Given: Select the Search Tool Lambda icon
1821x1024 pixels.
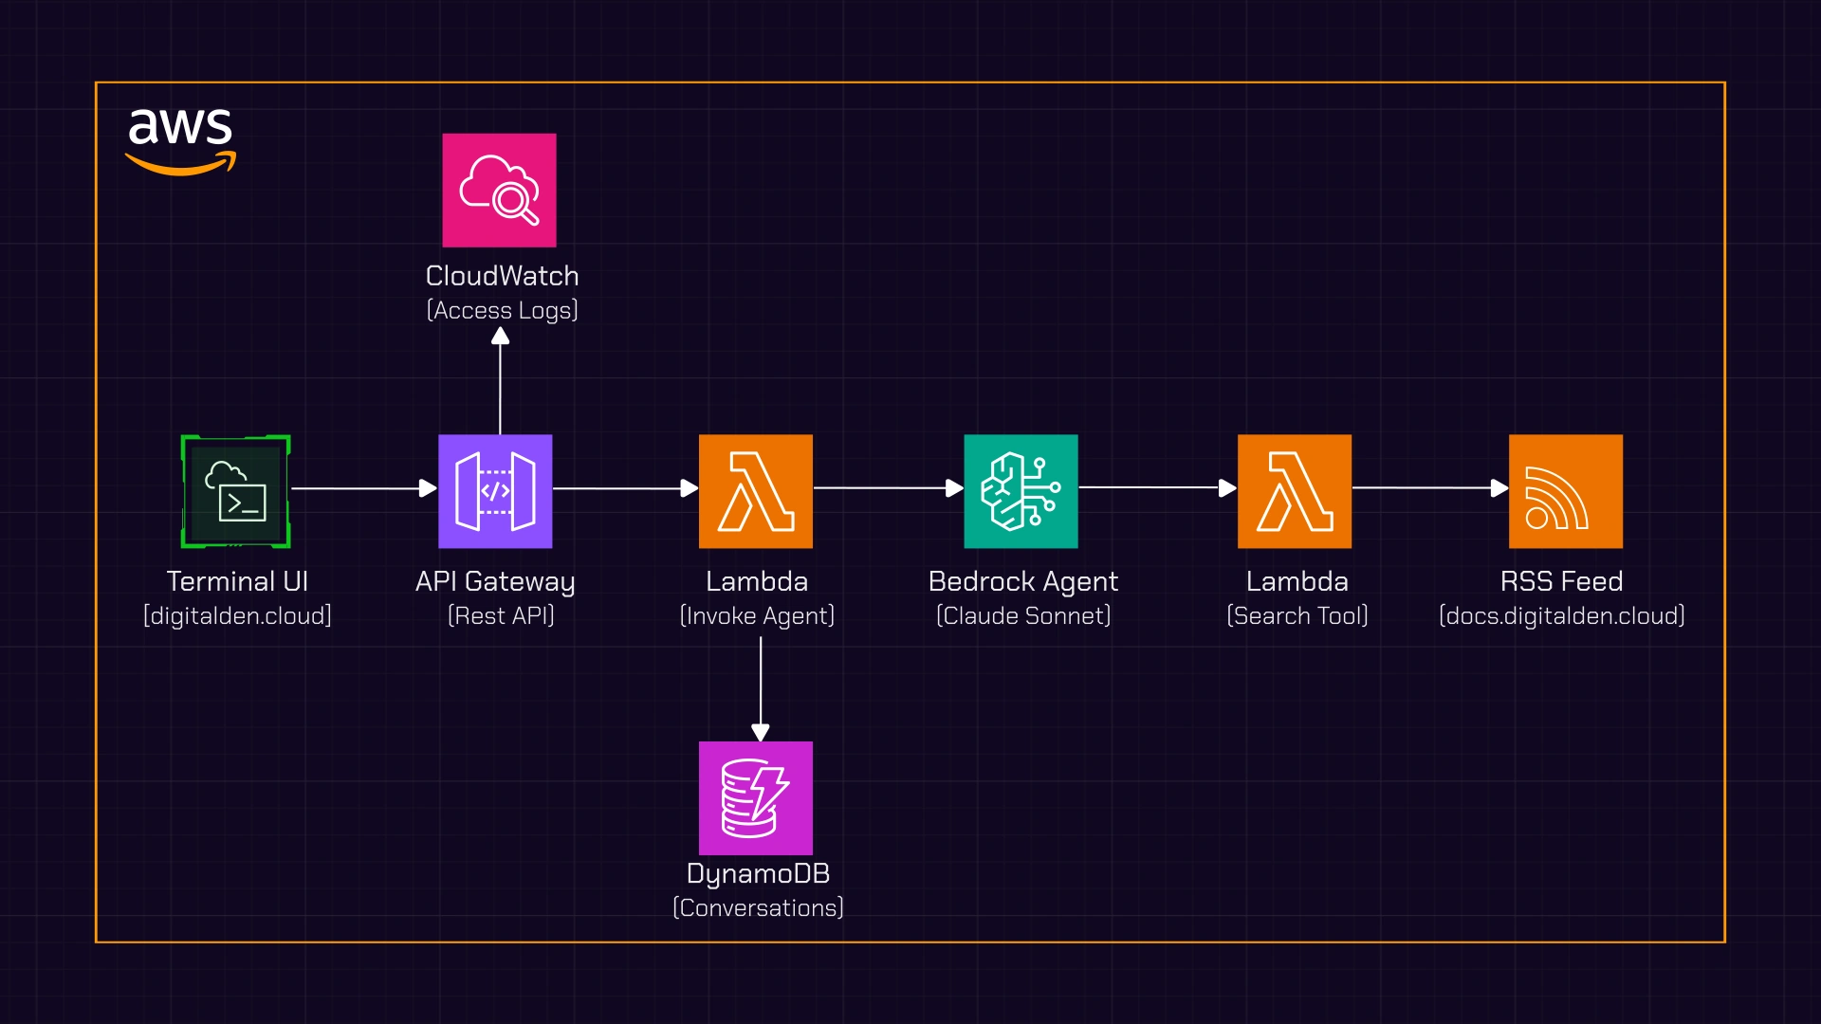Looking at the screenshot, I should tap(1295, 491).
